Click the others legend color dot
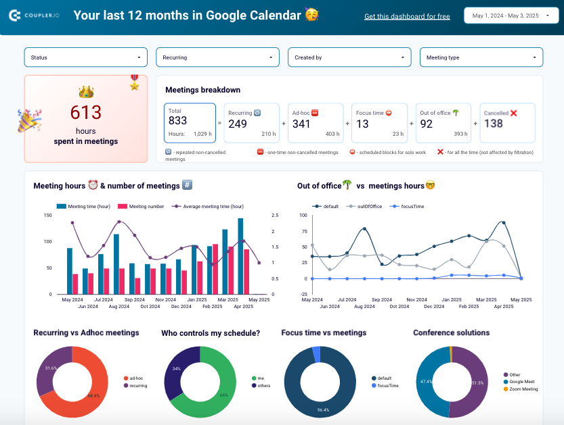564x425 pixels. [254, 386]
